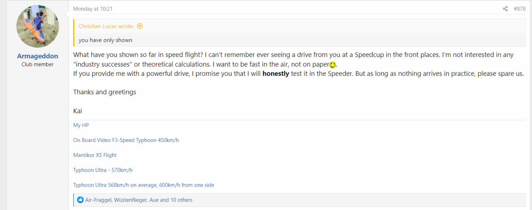The image size is (532, 210).
Task: Open the Armageddon user profile link
Action: click(x=38, y=56)
